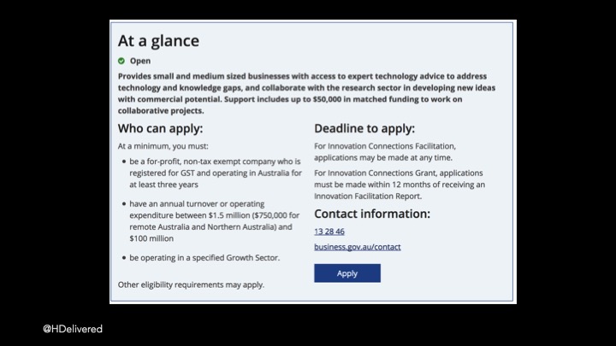Screen dimensions: 616x346
Task: Click the bold program summary paragraph
Action: point(306,93)
